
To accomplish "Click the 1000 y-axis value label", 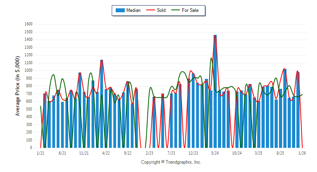I will pyautogui.click(x=29, y=71).
